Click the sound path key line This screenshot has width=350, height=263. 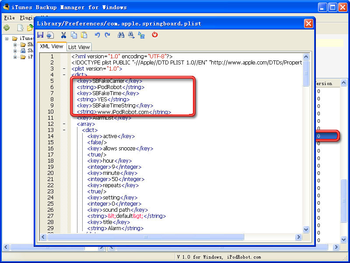pyautogui.click(x=117, y=210)
